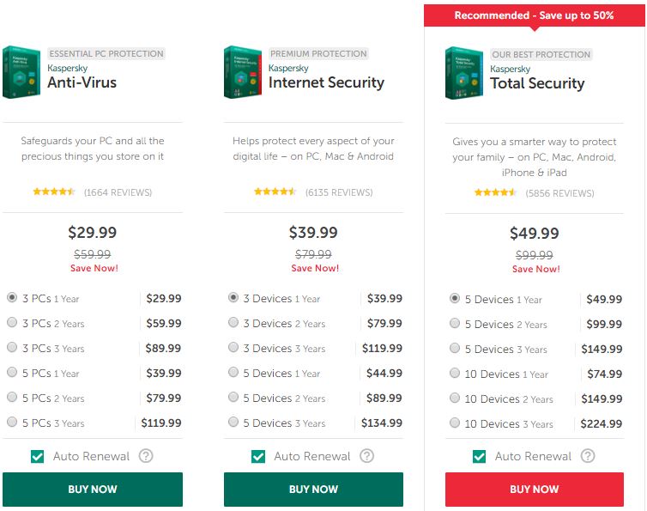Select 10 Devices 1 Year for $74.99
Image resolution: width=647 pixels, height=511 pixels.
coord(455,374)
